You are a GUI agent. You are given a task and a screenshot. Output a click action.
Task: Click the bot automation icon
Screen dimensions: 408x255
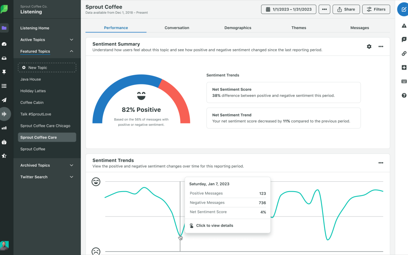[4, 142]
